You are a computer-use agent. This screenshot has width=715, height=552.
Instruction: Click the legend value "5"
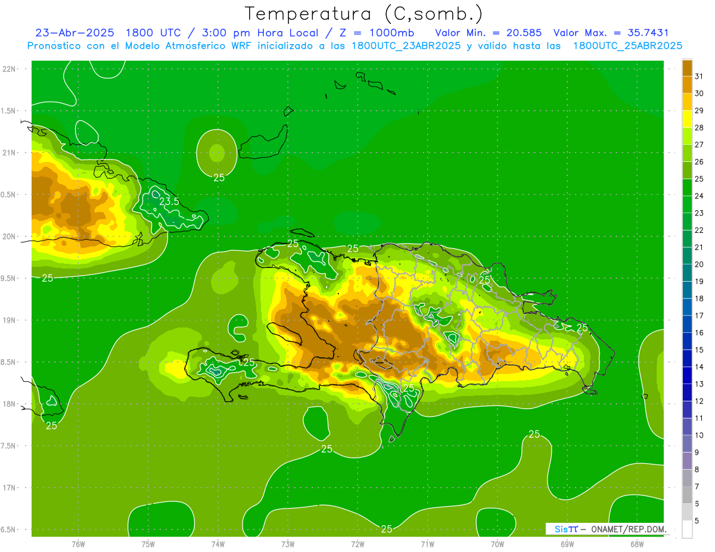coord(697,520)
